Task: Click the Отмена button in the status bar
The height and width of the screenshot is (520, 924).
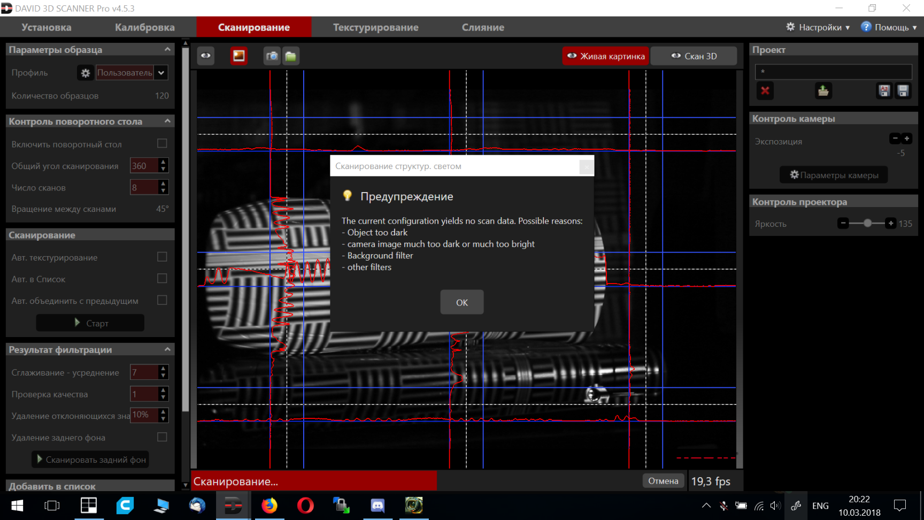Action: pos(663,481)
